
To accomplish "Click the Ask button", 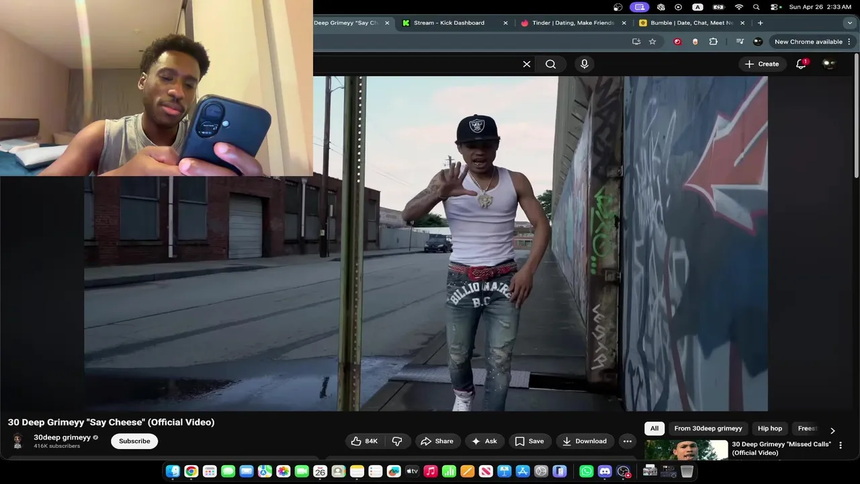I will point(484,441).
